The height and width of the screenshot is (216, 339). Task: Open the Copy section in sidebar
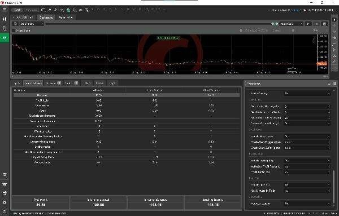5,29
